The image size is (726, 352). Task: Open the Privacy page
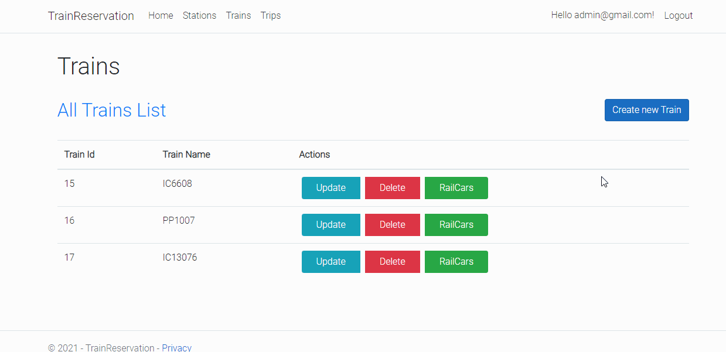[176, 347]
